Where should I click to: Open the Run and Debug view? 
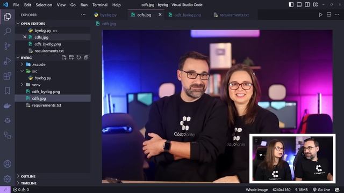pos(7,61)
